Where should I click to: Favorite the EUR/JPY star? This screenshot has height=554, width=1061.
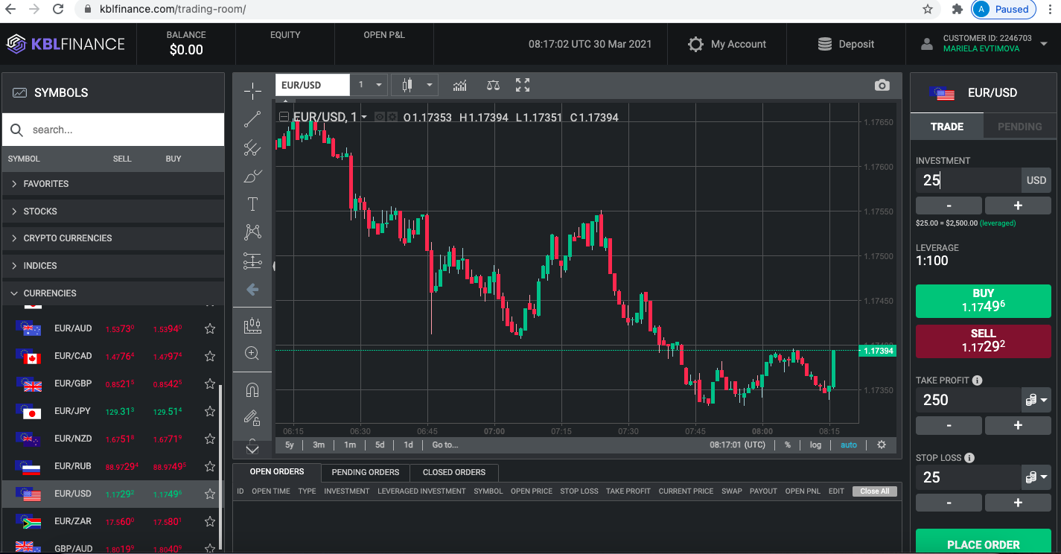point(210,411)
